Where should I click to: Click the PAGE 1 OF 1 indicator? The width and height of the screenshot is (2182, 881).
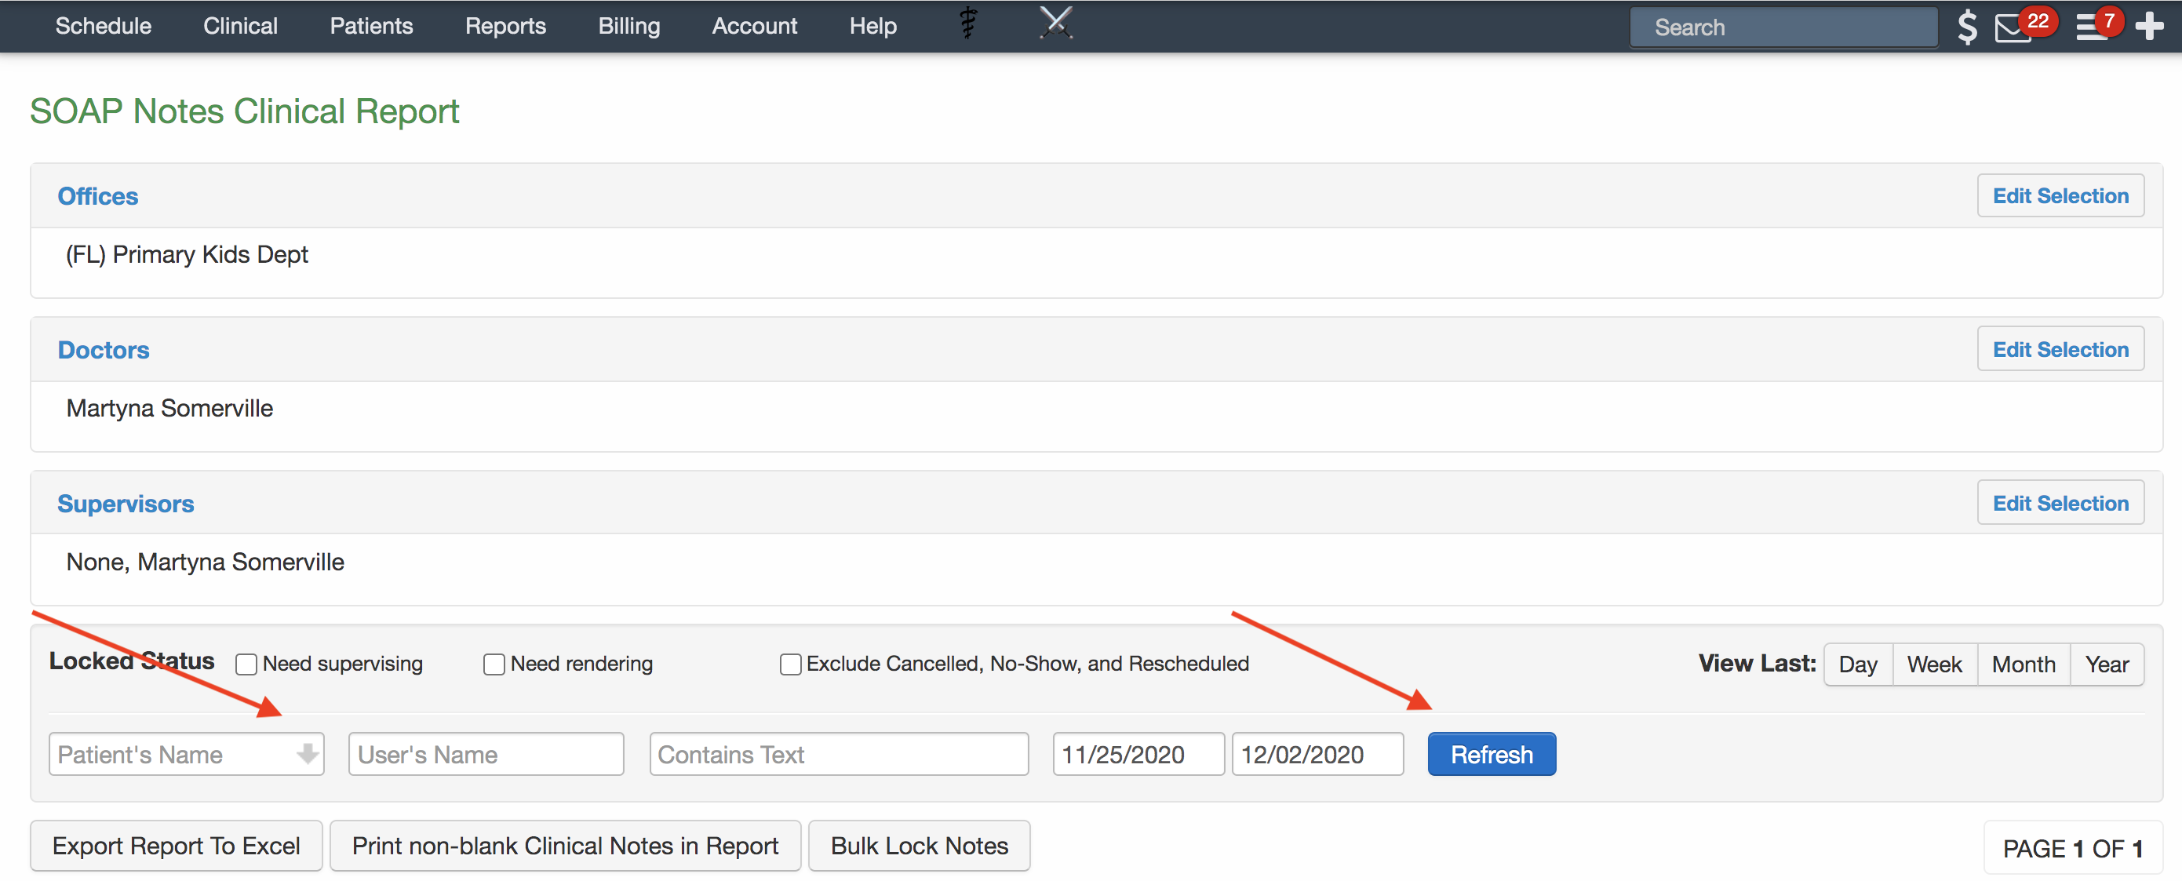(x=2072, y=848)
